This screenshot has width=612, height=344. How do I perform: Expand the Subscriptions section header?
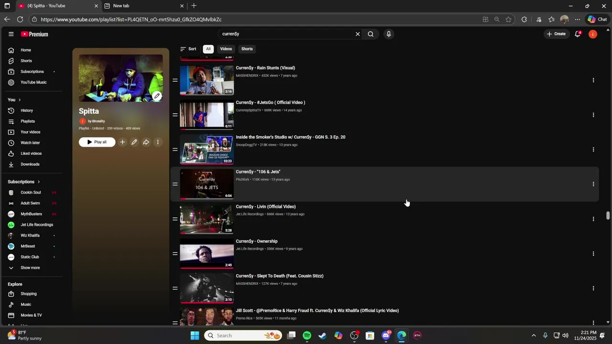pyautogui.click(x=24, y=182)
